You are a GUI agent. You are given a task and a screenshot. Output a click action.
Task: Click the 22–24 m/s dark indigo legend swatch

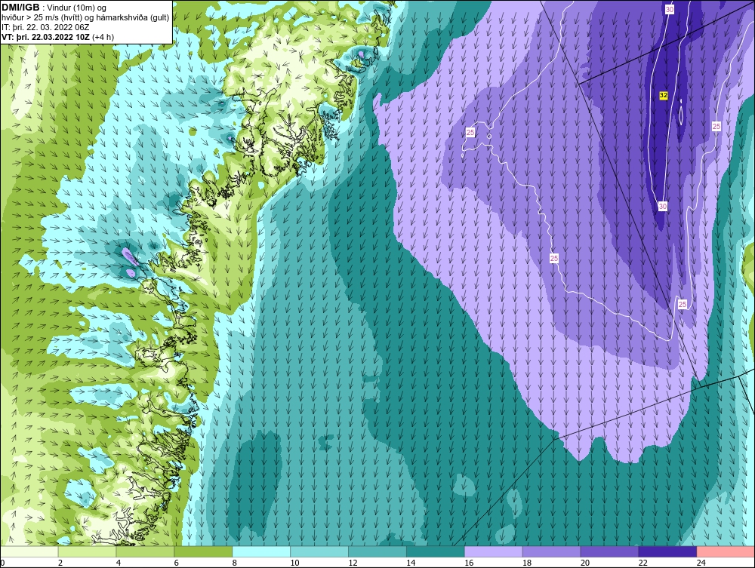click(667, 551)
